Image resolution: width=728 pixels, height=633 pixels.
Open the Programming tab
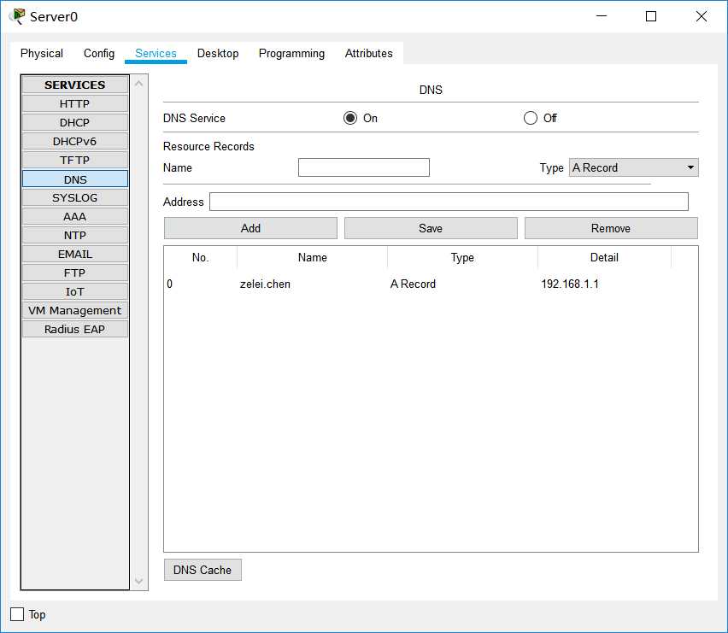291,53
